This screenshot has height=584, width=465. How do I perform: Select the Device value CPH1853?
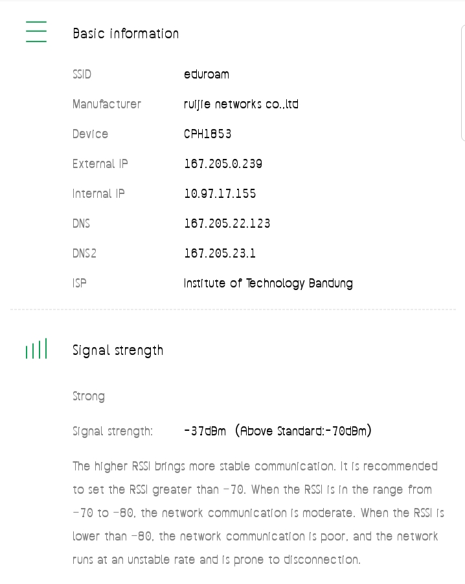coord(208,134)
